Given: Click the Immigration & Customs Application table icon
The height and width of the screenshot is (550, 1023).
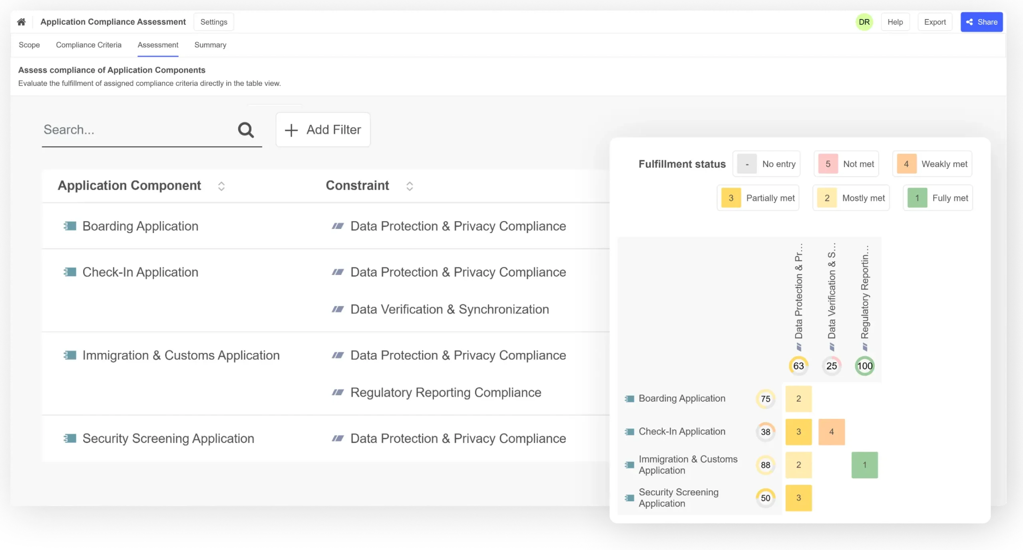Looking at the screenshot, I should coord(70,355).
